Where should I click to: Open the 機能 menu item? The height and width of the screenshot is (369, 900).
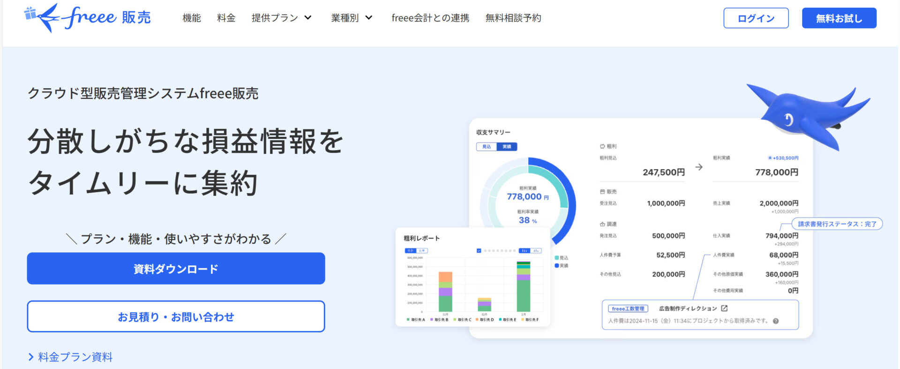191,18
